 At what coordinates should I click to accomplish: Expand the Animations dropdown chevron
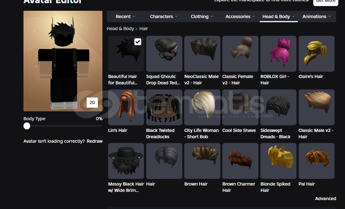pyautogui.click(x=329, y=16)
